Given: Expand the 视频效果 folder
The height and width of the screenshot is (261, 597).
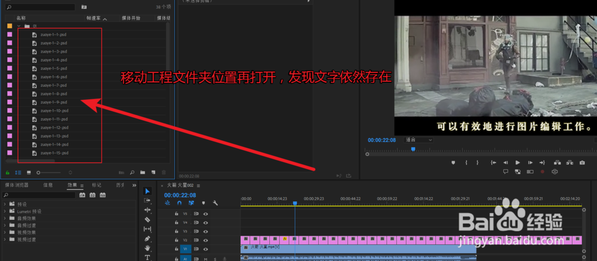Looking at the screenshot, I should 5,232.
